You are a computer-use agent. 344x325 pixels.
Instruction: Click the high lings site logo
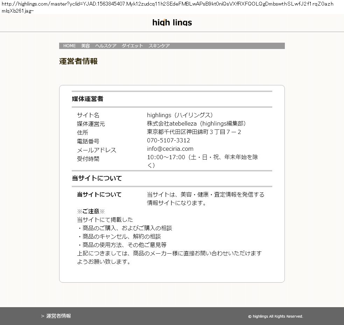(172, 22)
